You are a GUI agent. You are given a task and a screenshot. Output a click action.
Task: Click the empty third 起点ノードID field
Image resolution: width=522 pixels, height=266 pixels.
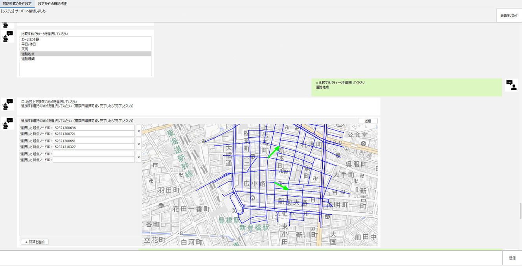point(94,154)
